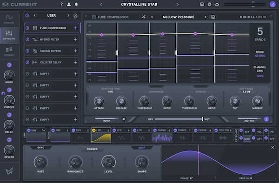
Task: Close the LFO waveform editor panel
Action: pos(272,147)
